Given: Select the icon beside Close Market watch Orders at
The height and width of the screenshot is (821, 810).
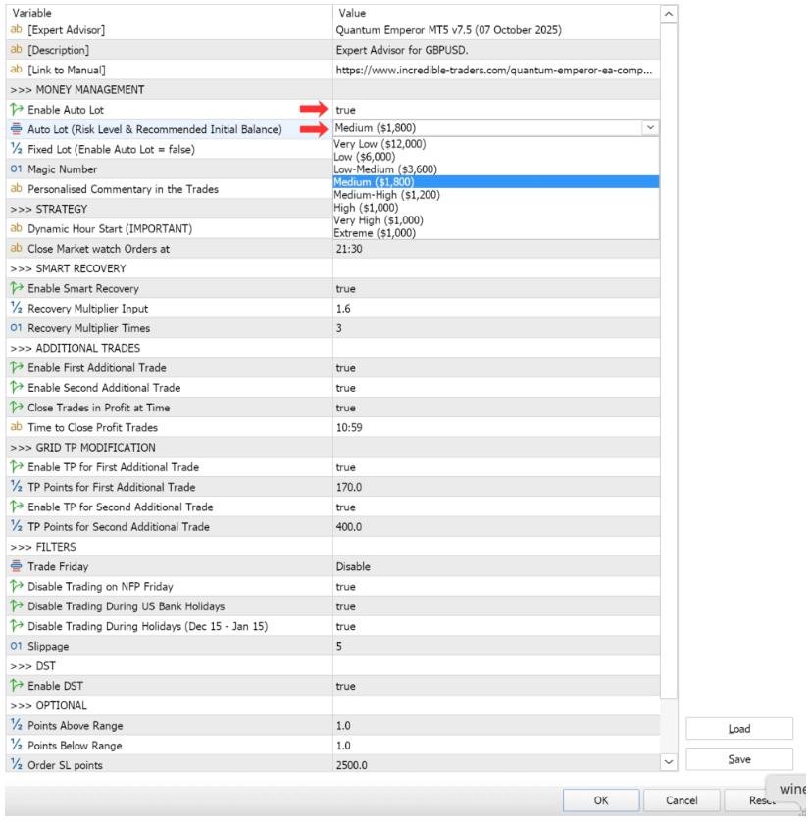Looking at the screenshot, I should (17, 248).
